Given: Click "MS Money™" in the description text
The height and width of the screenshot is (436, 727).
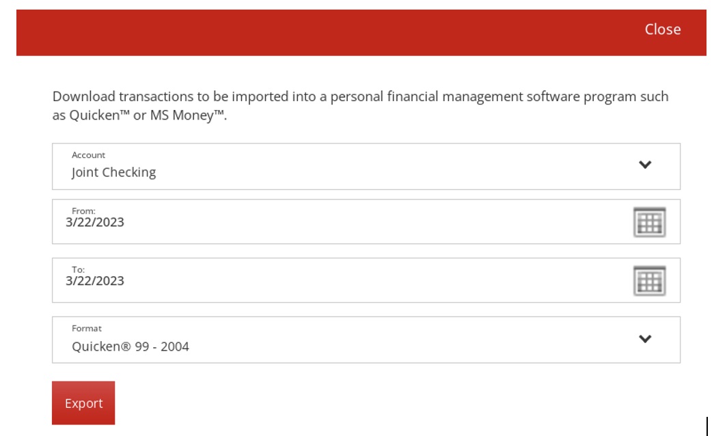Looking at the screenshot, I should (187, 115).
